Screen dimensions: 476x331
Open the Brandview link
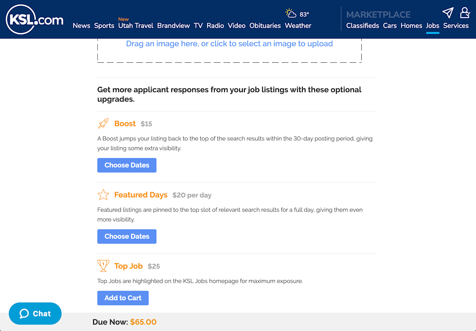pyautogui.click(x=173, y=26)
